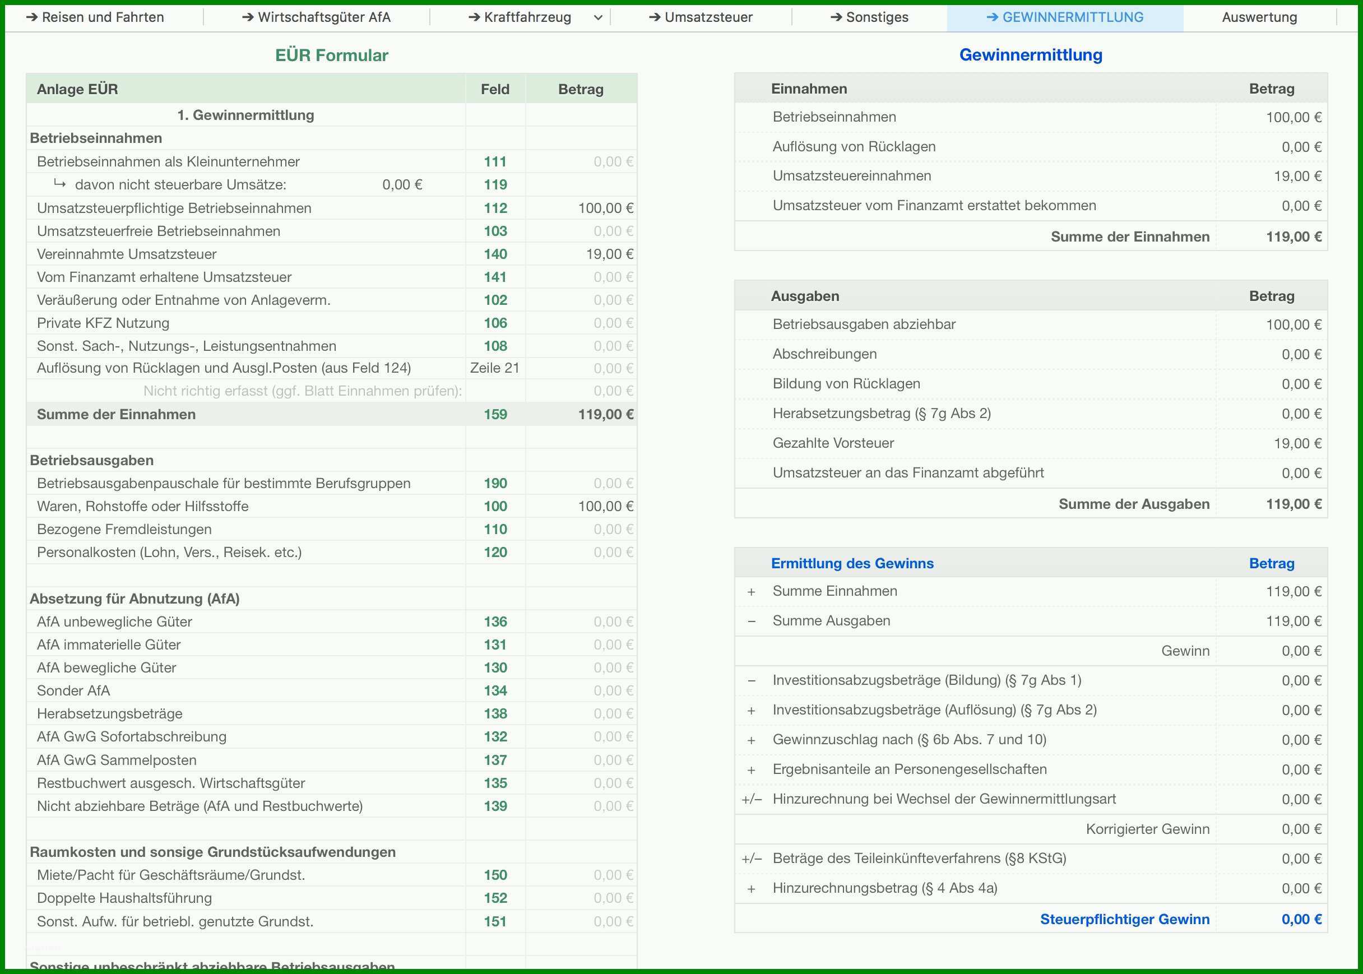Viewport: 1363px width, 974px height.
Task: Select AfA GwG Sofortabschreibung row
Action: [x=332, y=736]
